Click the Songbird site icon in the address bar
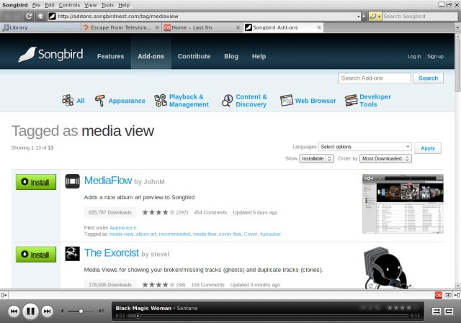 point(52,16)
